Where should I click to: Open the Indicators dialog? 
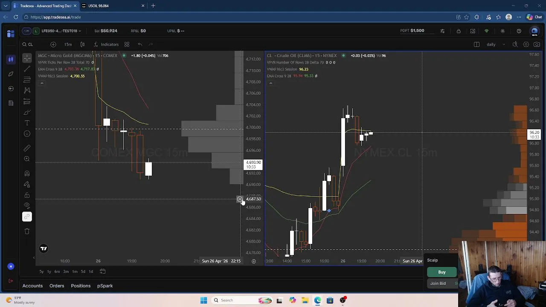[x=106, y=44]
